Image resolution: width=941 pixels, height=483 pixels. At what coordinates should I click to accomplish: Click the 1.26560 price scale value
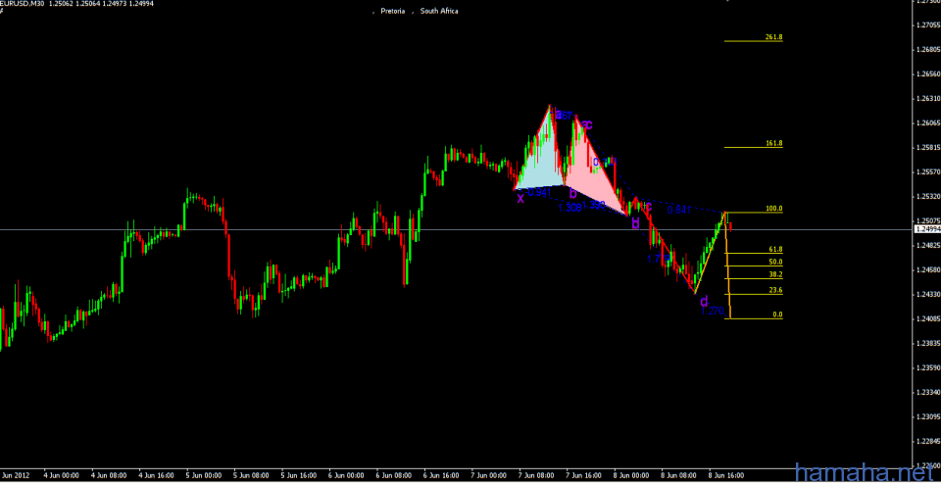(928, 73)
